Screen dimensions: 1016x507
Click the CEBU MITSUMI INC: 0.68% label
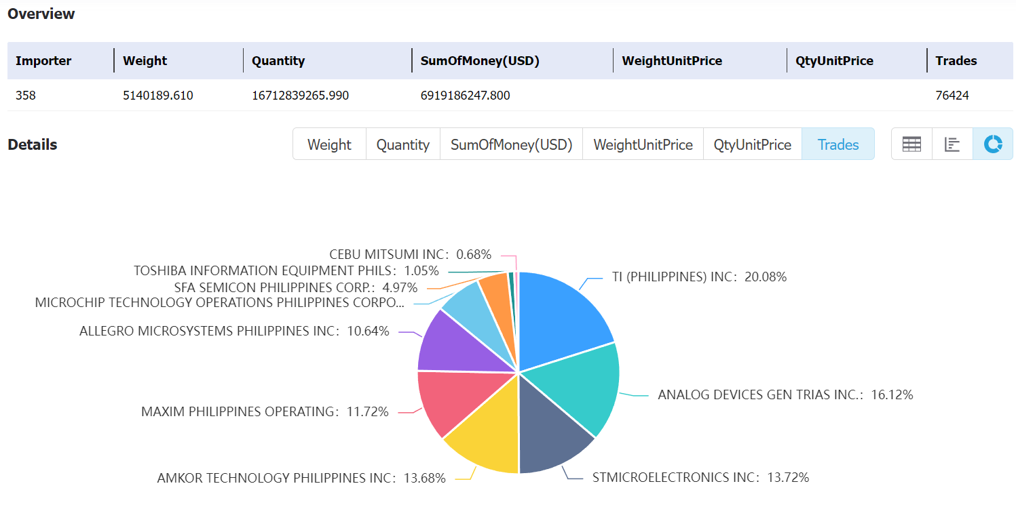coord(410,254)
